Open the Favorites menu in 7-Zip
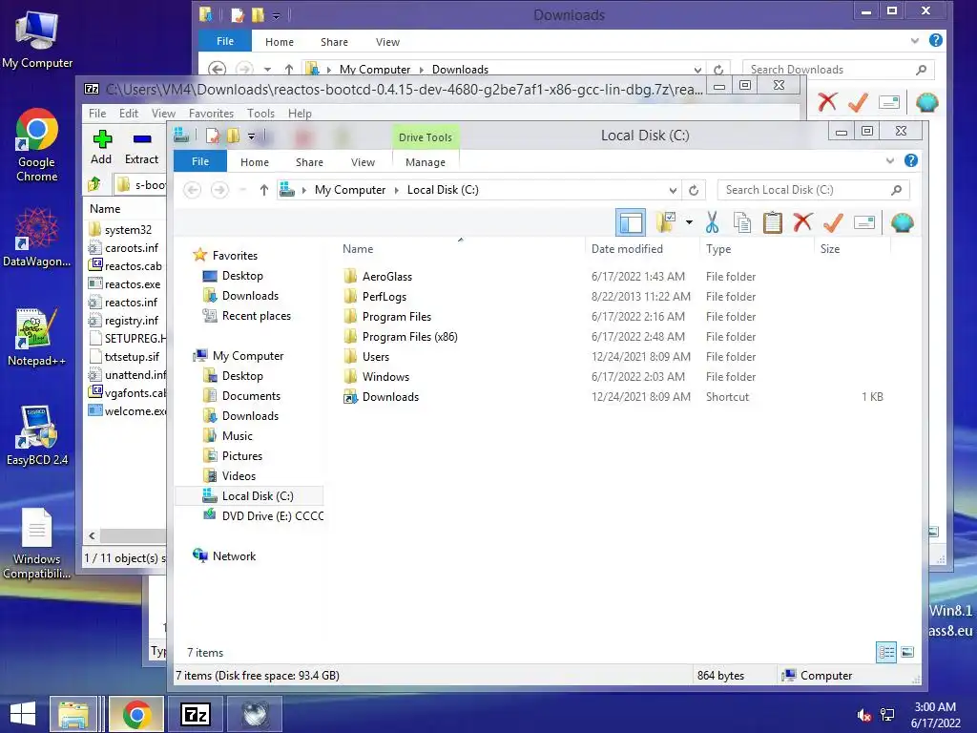Viewport: 977px width, 733px height. coord(211,114)
